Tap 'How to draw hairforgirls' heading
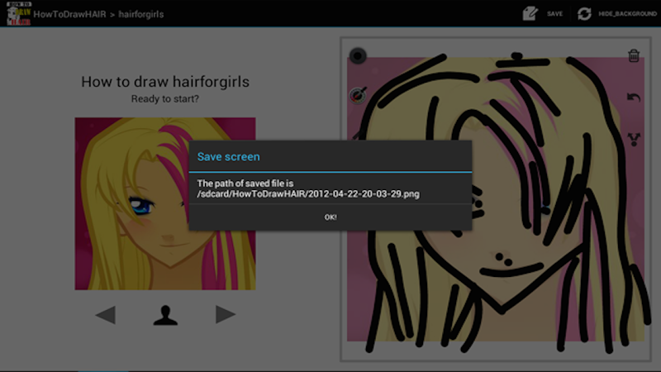The height and width of the screenshot is (372, 661). pos(165,81)
